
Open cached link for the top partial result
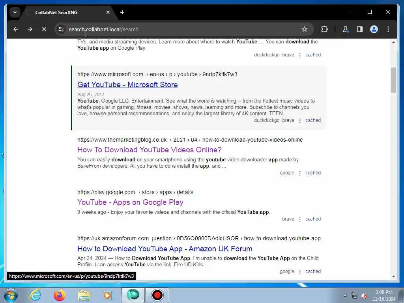click(313, 55)
